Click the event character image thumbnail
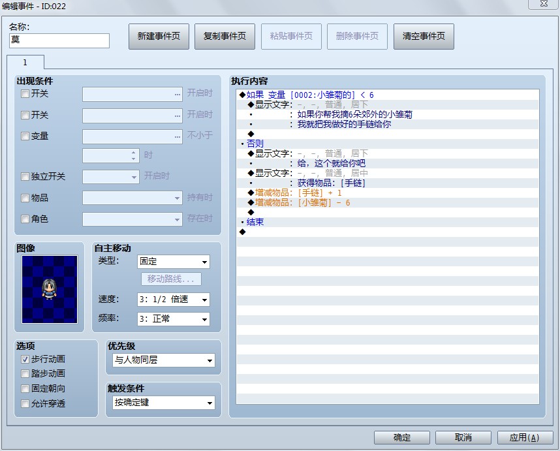The image size is (560, 451). 50,289
